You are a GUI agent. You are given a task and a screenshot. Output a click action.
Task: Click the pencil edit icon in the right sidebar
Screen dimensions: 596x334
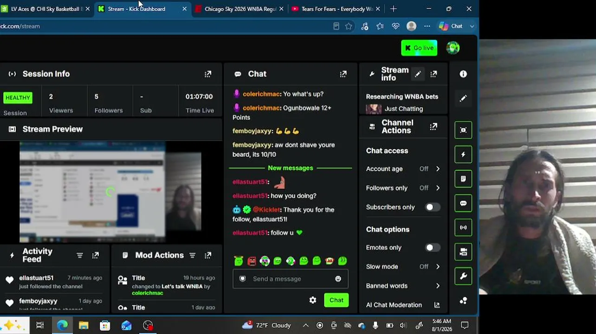(463, 98)
